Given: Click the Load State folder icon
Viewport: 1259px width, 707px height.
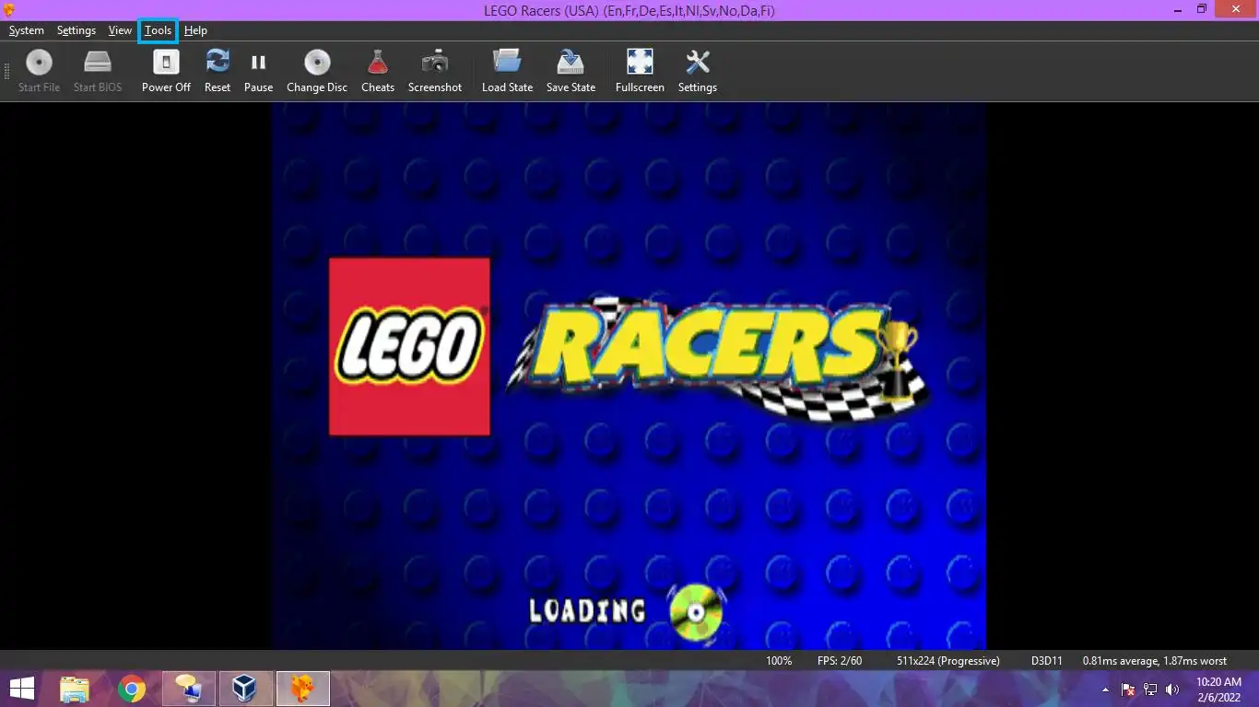Looking at the screenshot, I should (507, 62).
